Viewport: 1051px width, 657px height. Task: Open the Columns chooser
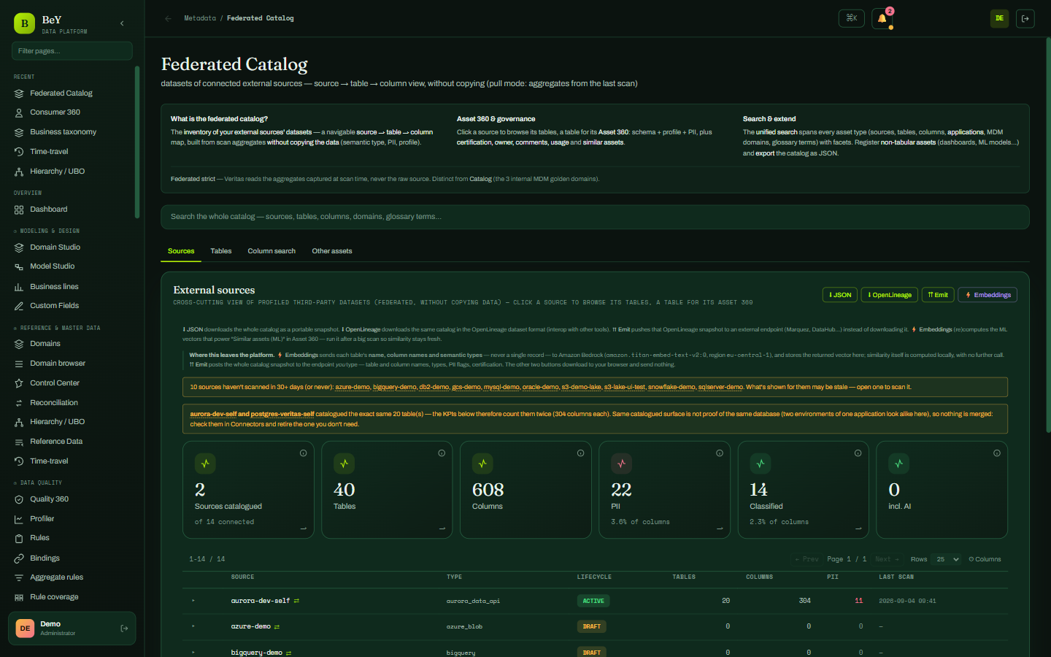[985, 559]
